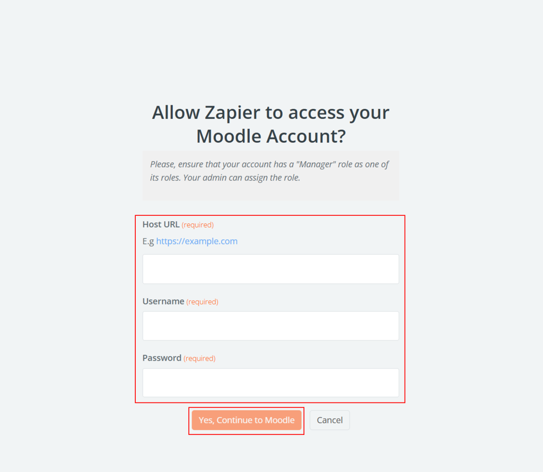Click "(required)" beside Host URL
This screenshot has height=472, width=543.
coord(198,225)
